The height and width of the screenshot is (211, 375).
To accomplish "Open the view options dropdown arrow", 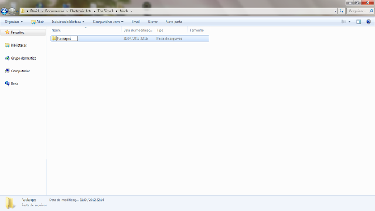I will pos(349,22).
